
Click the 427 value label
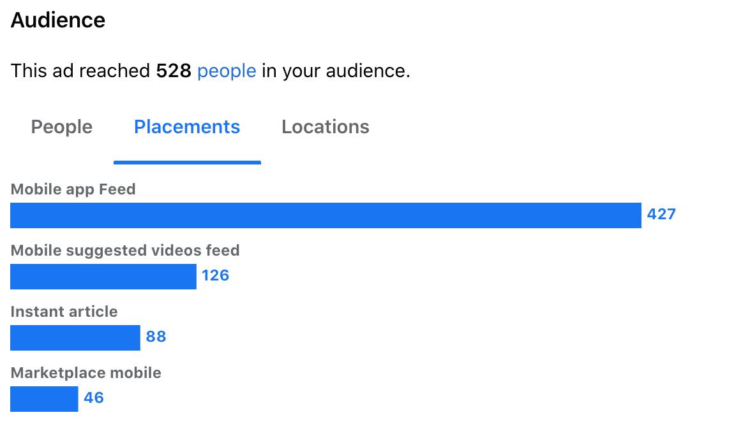661,214
